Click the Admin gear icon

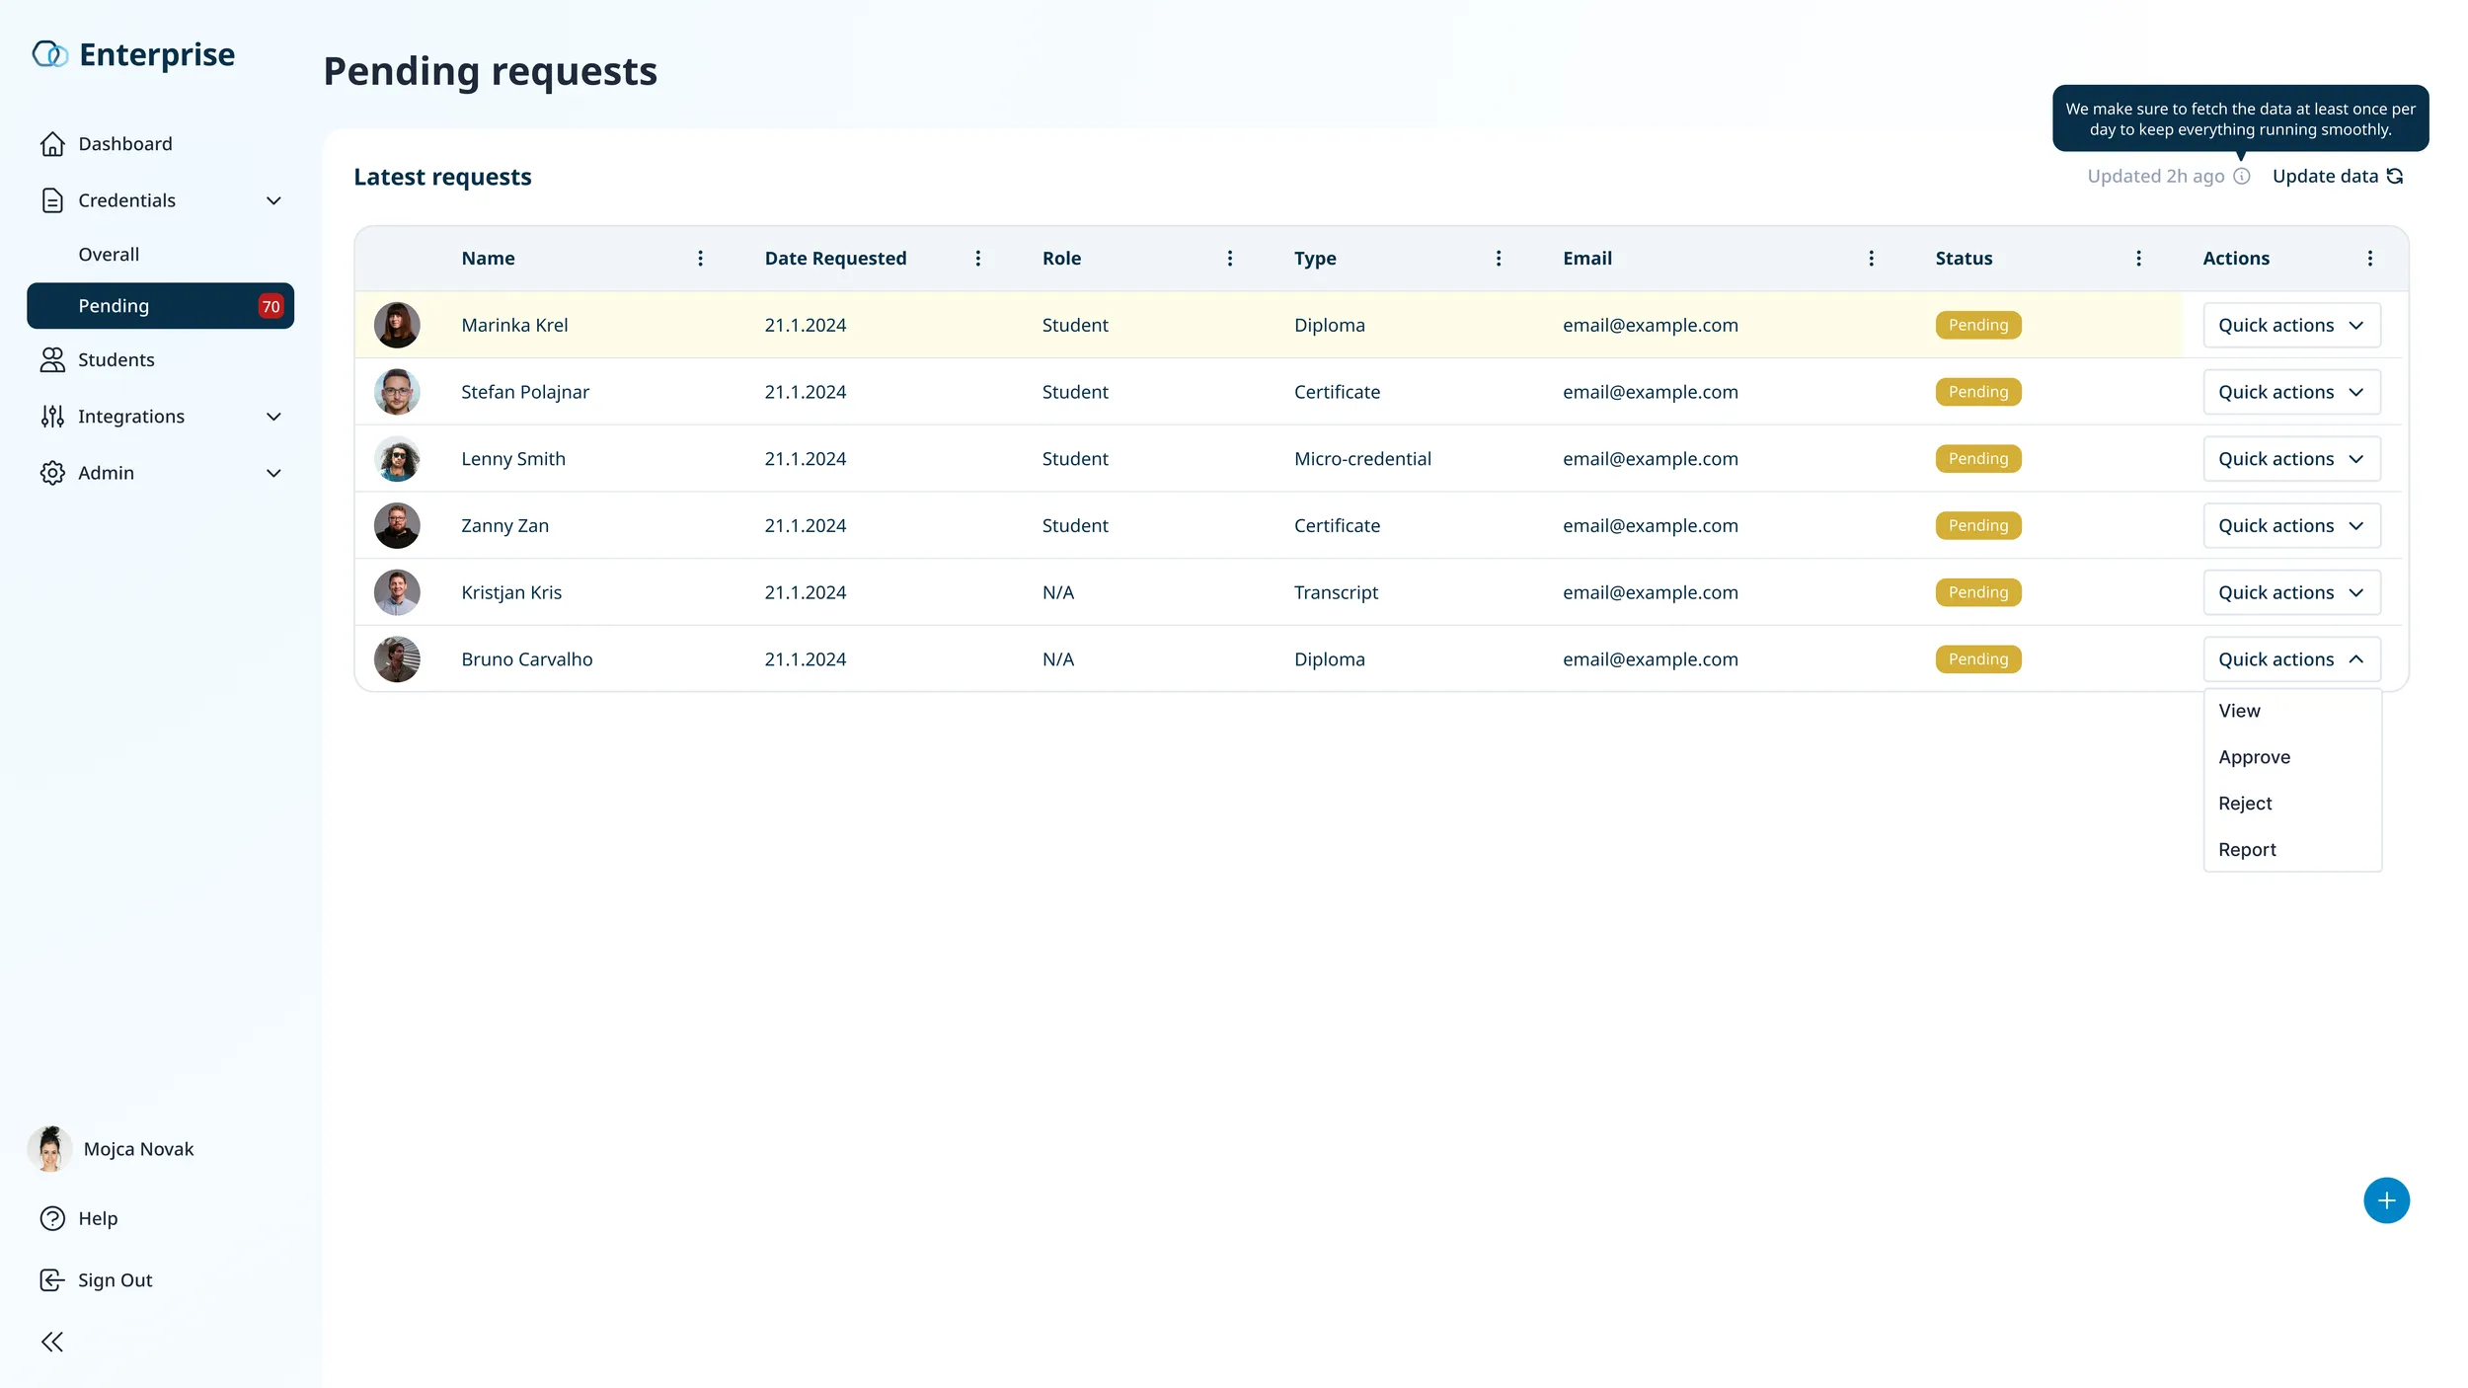(x=52, y=473)
